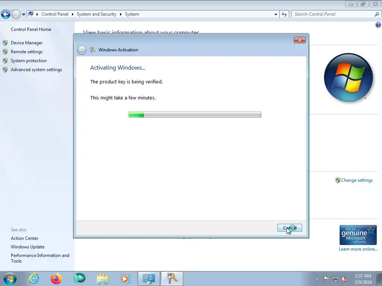Click the search magnifier icon
Image resolution: width=382 pixels, height=286 pixels.
[377, 15]
